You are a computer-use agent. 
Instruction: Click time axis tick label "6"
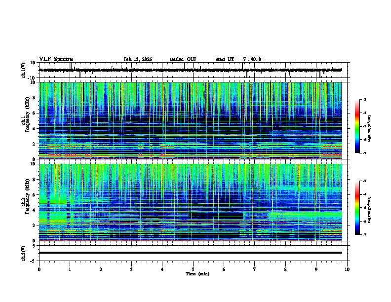pyautogui.click(x=224, y=269)
